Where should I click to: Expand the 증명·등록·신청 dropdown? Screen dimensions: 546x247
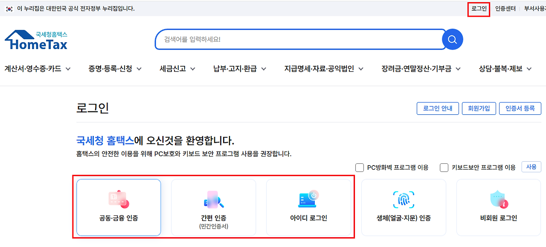115,69
